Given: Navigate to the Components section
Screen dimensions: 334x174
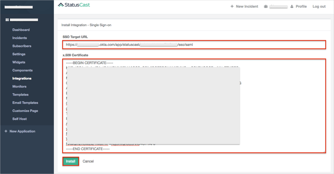Looking at the screenshot, I should point(22,70).
